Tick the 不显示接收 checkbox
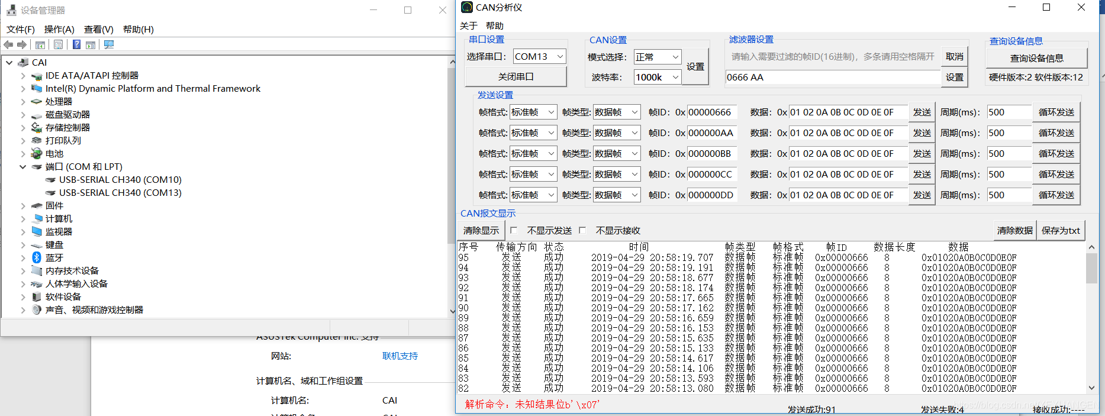This screenshot has height=416, width=1105. (x=582, y=230)
